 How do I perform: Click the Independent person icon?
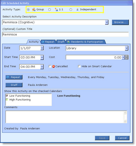tap(77, 10)
